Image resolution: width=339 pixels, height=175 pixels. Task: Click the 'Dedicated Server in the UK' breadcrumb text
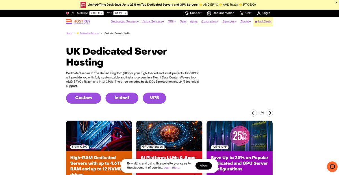click(x=117, y=33)
